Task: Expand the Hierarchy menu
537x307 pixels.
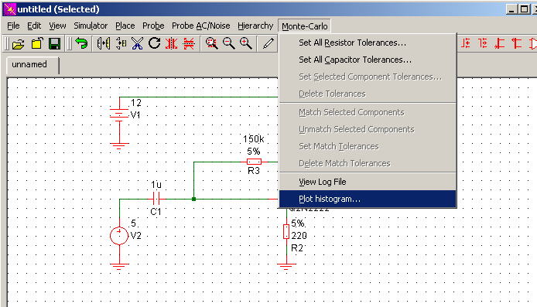Action: pyautogui.click(x=255, y=26)
